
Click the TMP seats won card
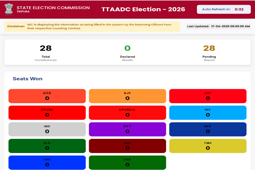pyautogui.click(x=208, y=146)
